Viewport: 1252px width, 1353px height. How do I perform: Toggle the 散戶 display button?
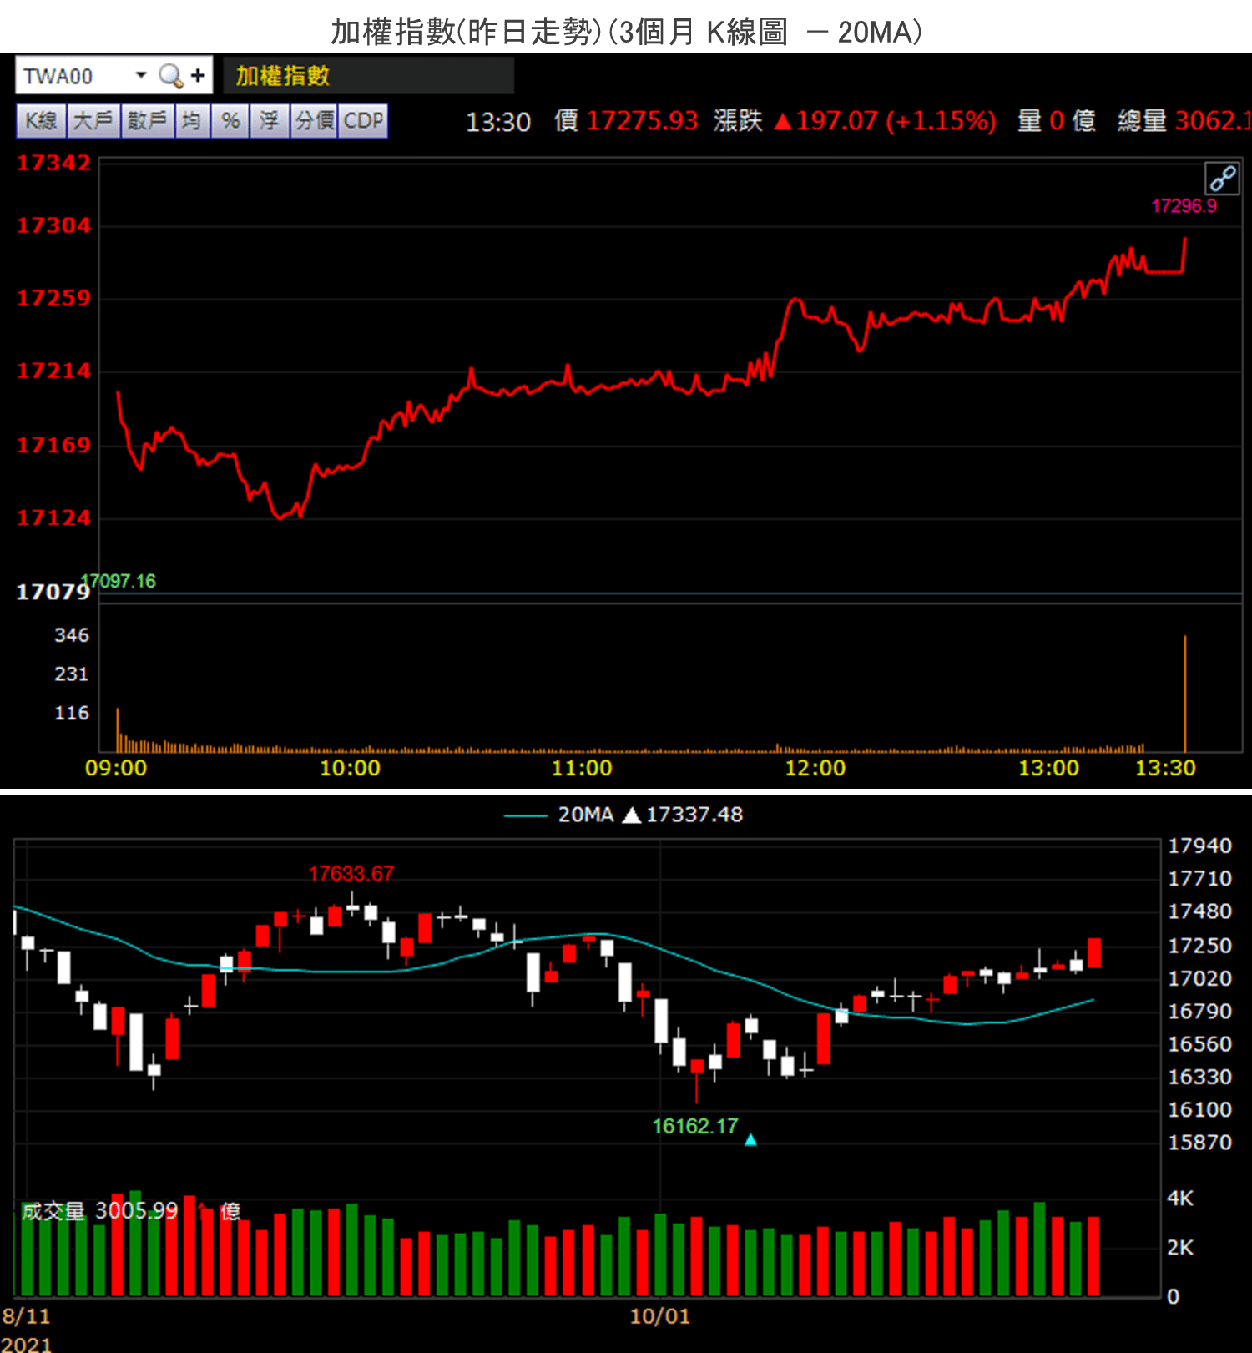pos(147,121)
